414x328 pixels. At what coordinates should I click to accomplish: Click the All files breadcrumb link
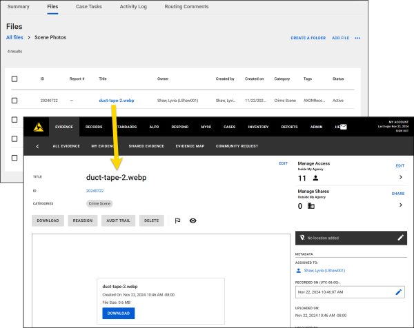coord(16,37)
